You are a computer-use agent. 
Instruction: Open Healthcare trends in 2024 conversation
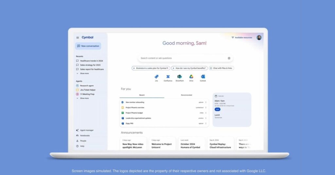(x=90, y=61)
